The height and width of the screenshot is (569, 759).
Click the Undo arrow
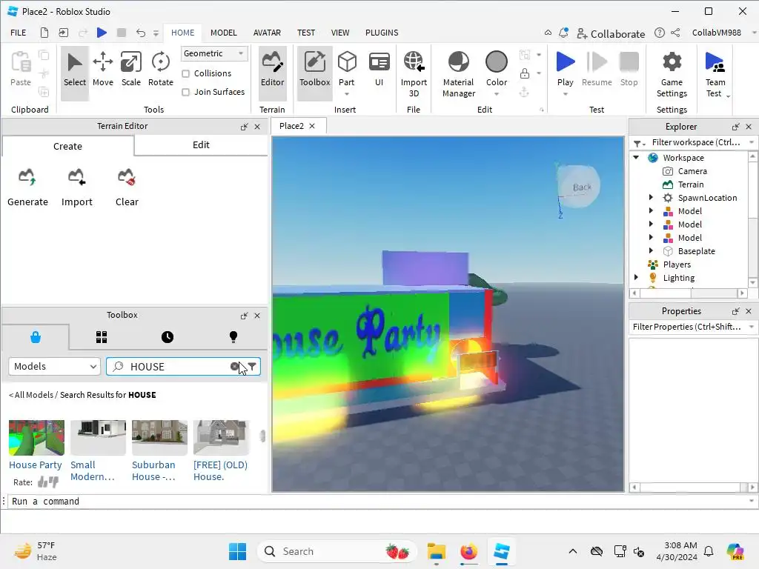[x=140, y=33]
